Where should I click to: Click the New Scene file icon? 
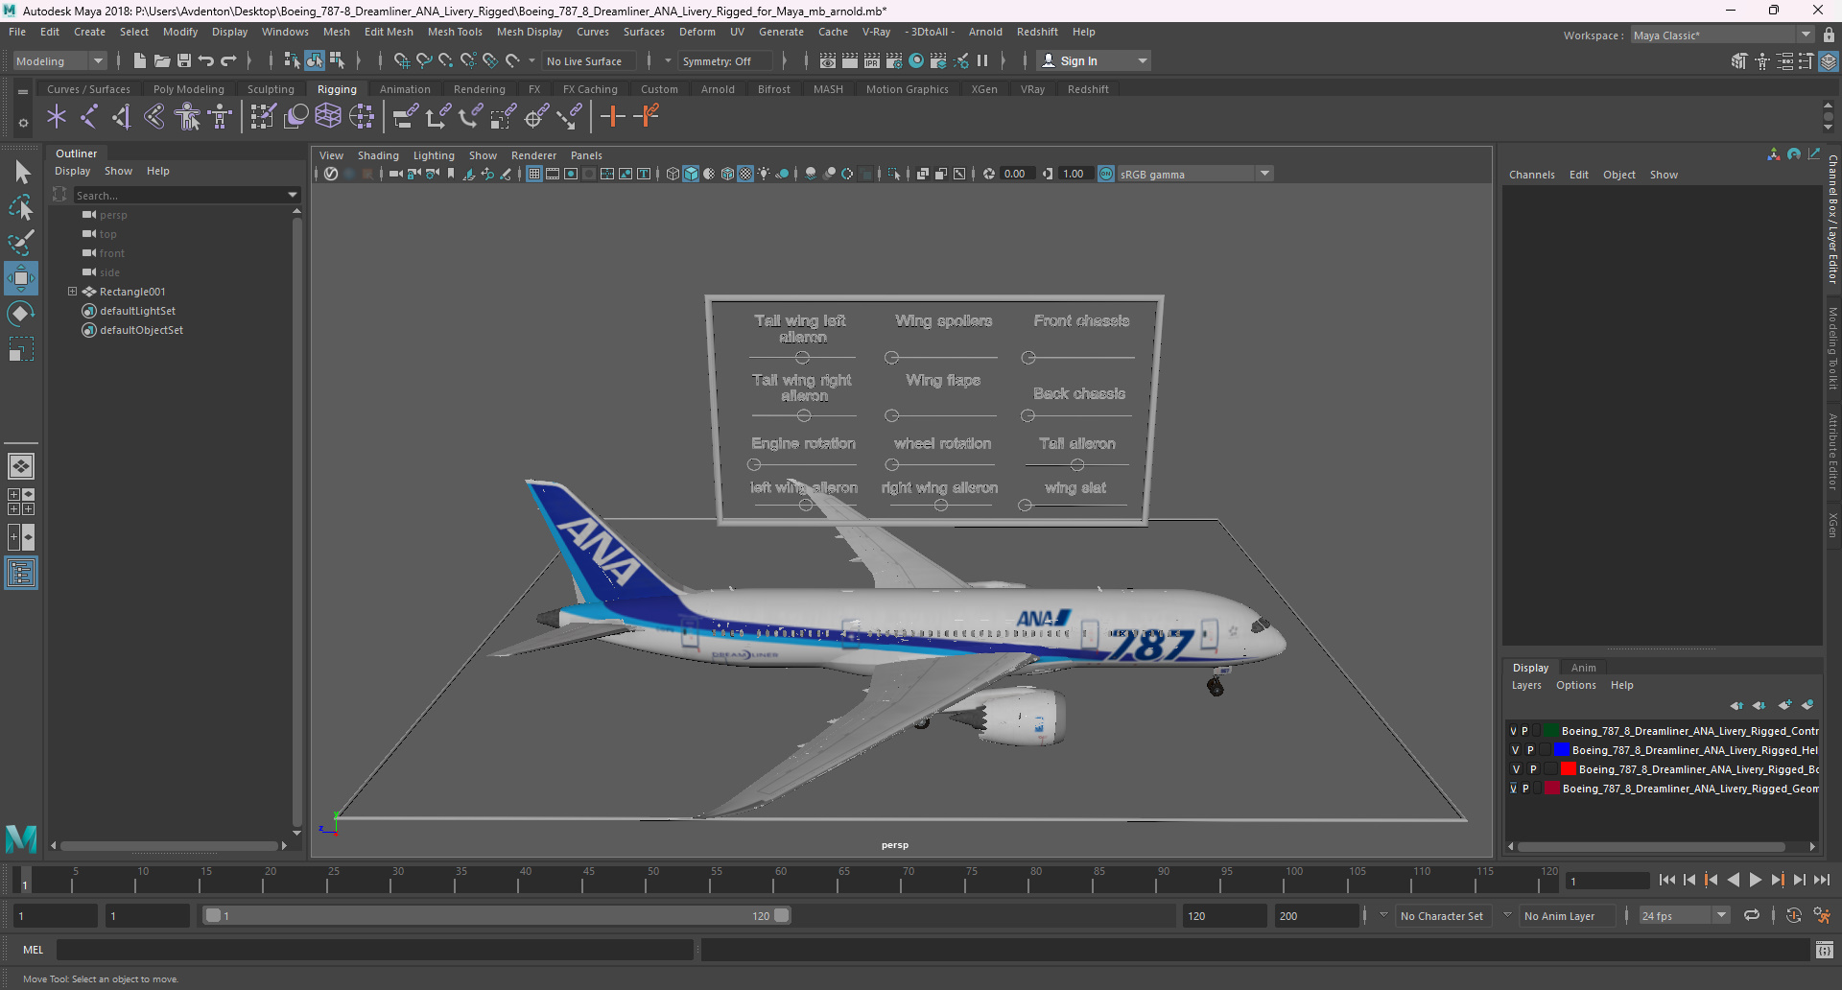[x=140, y=60]
